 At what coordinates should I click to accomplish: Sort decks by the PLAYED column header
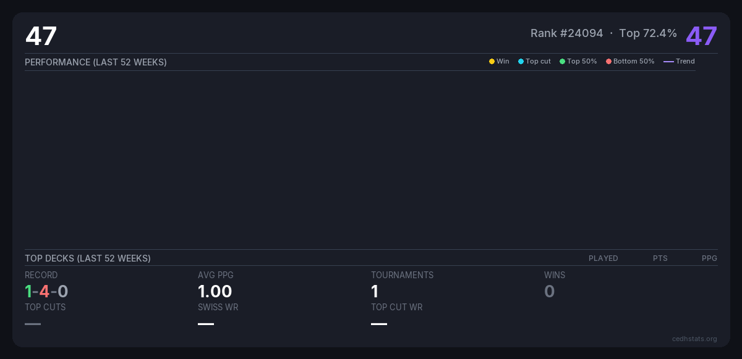coord(603,258)
